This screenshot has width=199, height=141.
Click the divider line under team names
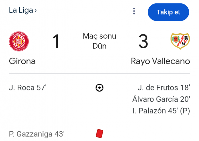[x=100, y=74]
